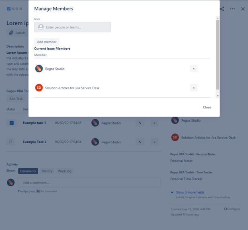Viewport: 248px width, 230px height.
Task: Check the Example Task 2 checkbox
Action: pos(11,142)
